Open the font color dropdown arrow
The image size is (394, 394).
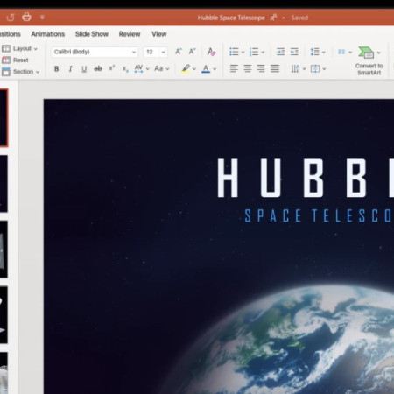click(215, 69)
